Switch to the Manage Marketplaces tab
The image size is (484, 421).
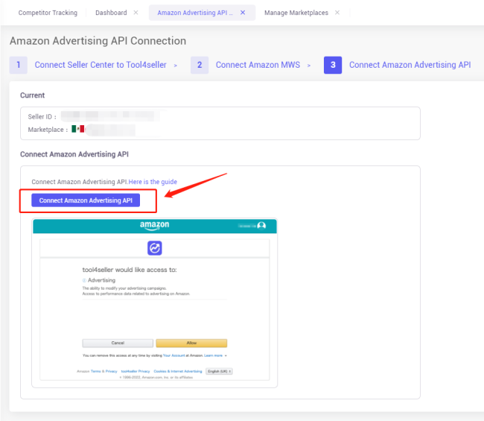pos(296,13)
